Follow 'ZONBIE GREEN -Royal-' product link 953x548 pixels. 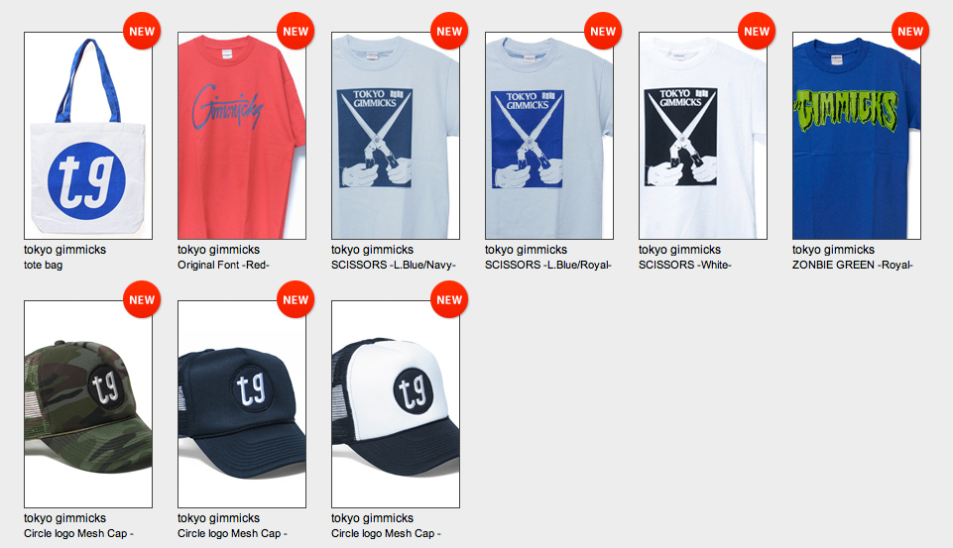coord(853,265)
